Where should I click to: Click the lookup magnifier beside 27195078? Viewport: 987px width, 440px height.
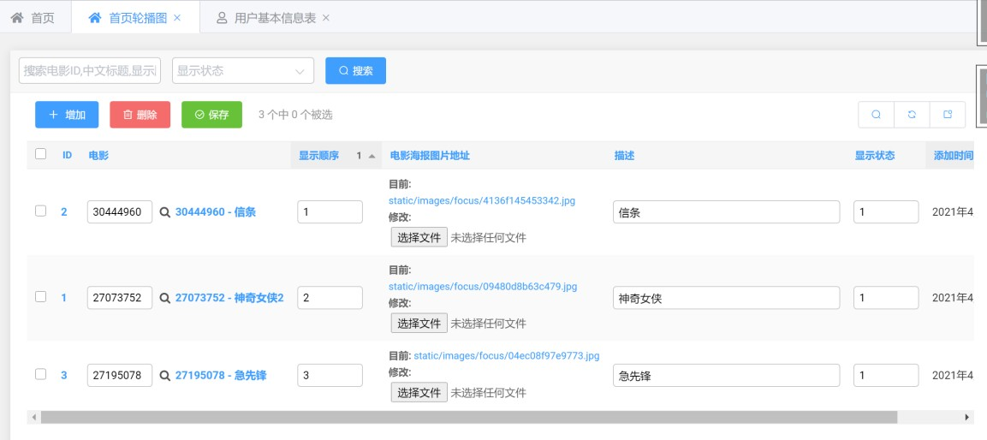[165, 375]
